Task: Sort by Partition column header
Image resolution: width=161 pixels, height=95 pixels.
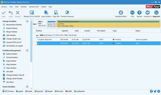Action: [x=46, y=31]
